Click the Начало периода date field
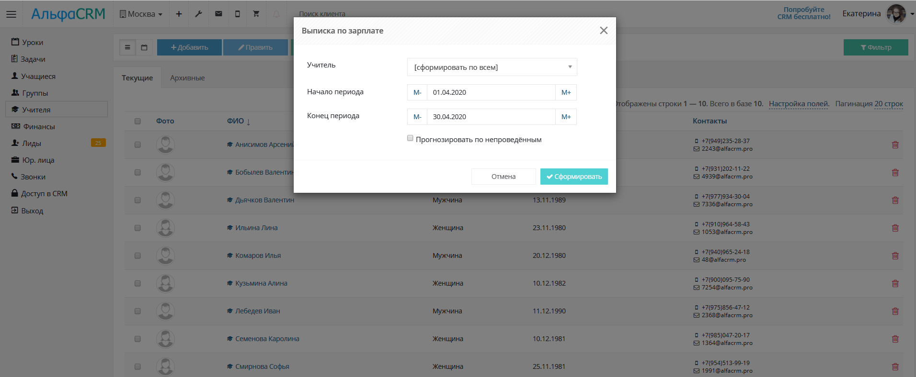Screen dimensions: 916x377 491,92
